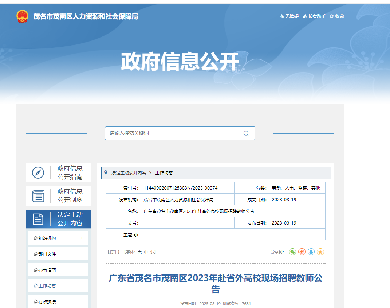
Task: Expand 组织机构 with the plus sign
Action: coord(82,238)
